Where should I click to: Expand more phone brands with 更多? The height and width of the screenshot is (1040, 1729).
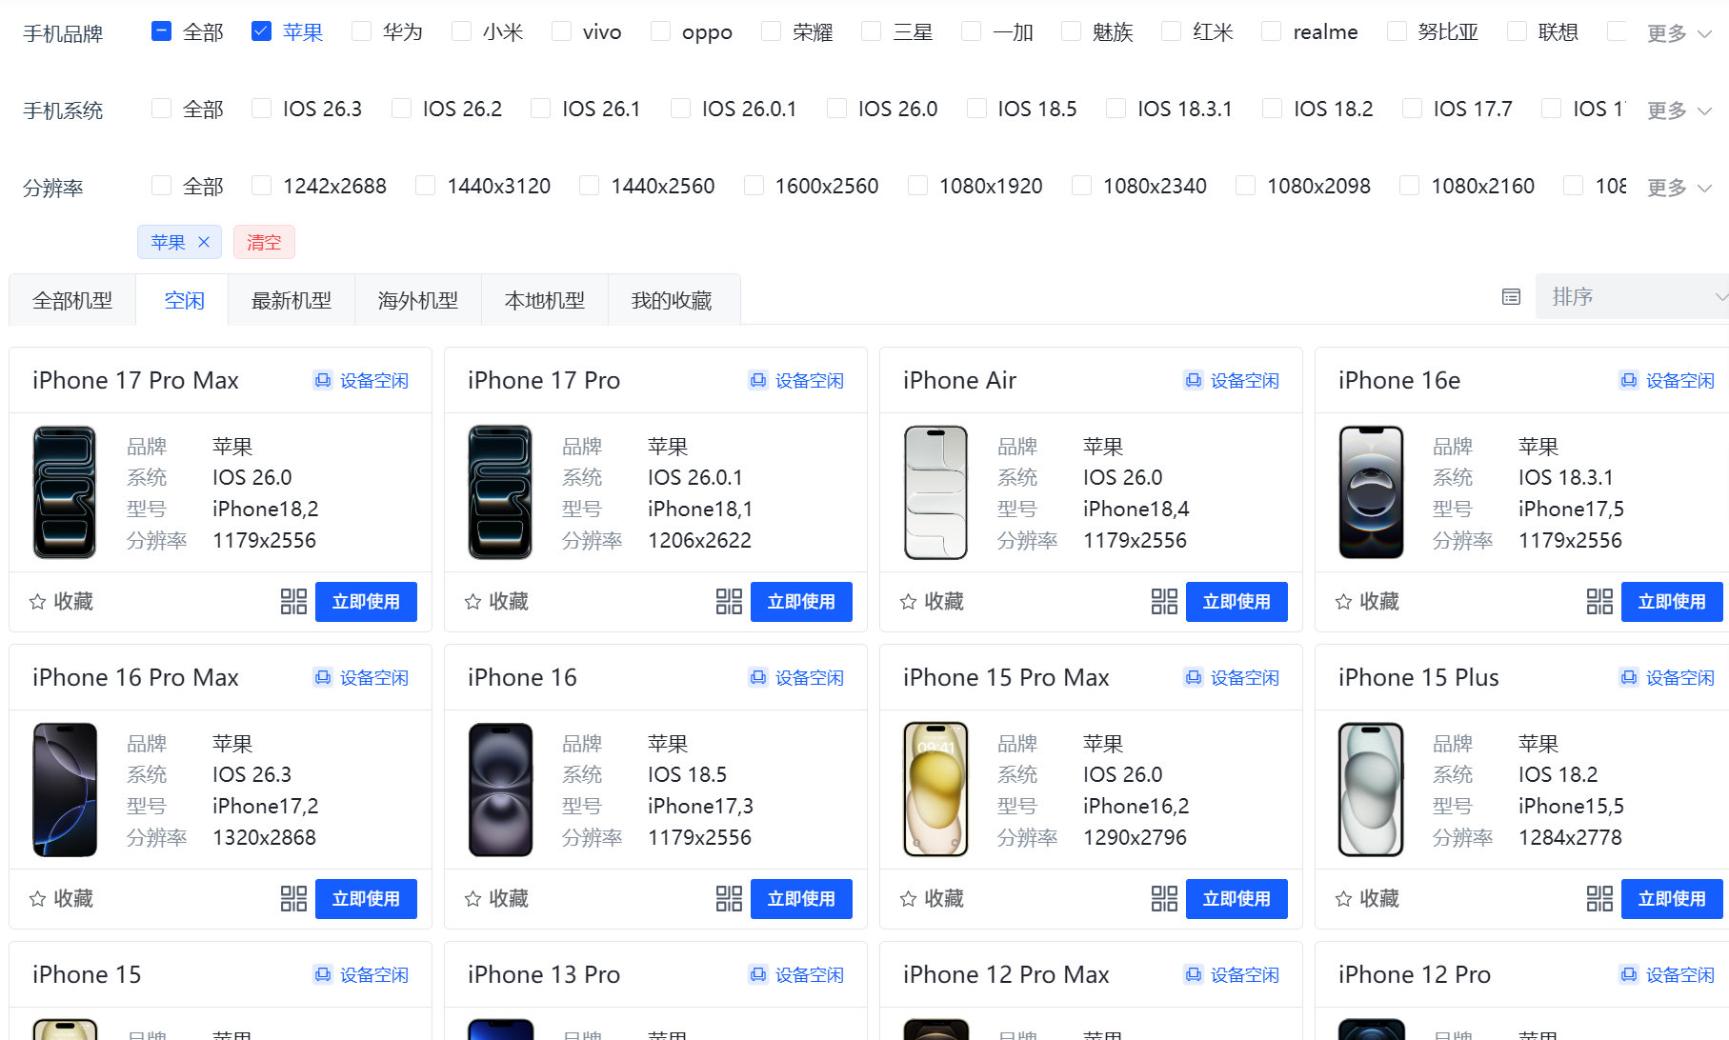tap(1679, 33)
